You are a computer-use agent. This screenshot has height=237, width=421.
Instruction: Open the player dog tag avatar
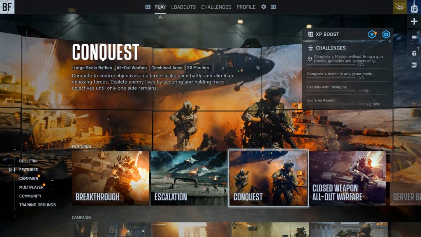click(414, 7)
